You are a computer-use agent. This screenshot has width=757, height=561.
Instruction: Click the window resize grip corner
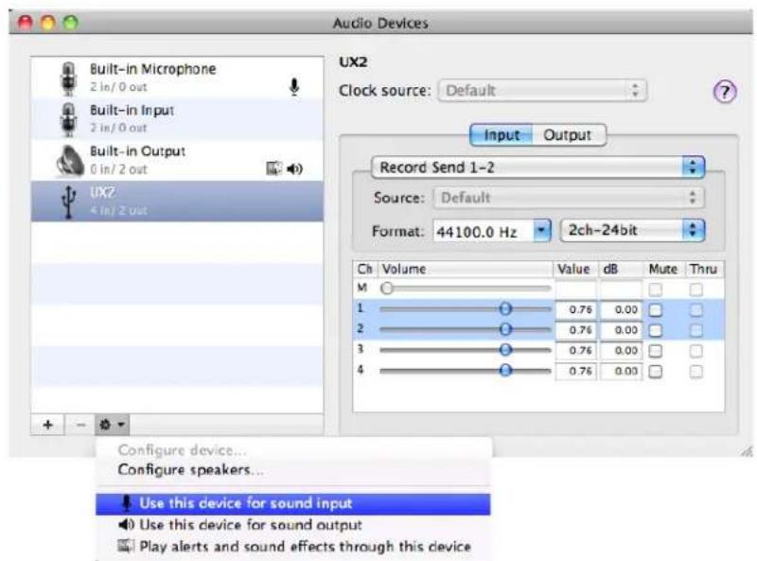(747, 451)
